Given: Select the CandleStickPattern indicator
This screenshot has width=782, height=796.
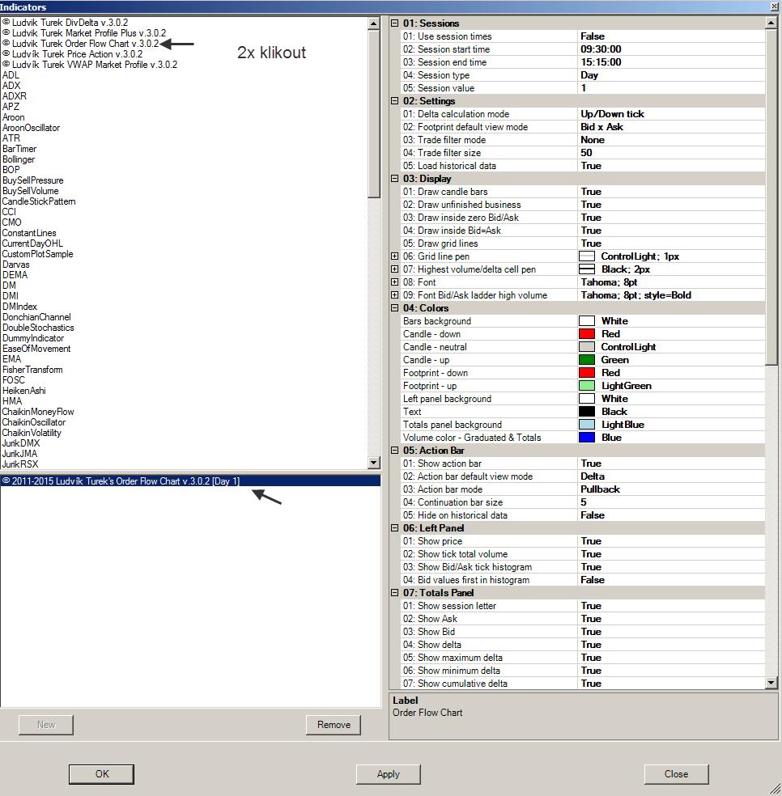Looking at the screenshot, I should point(39,201).
